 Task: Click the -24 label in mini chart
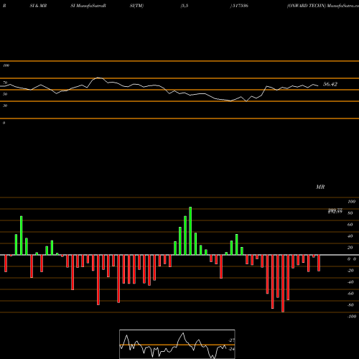click(231, 349)
